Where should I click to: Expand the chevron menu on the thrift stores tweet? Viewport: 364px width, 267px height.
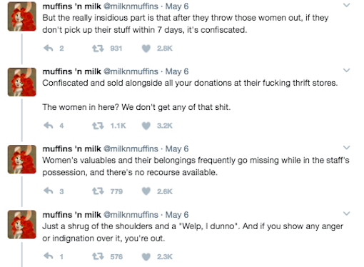(347, 70)
